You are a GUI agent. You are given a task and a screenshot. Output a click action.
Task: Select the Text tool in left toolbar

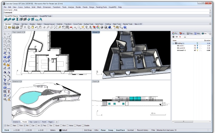pyautogui.click(x=5, y=80)
